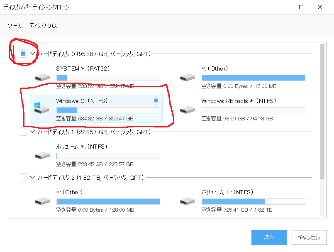The height and width of the screenshot is (252, 334).
Task: Select the Windows RE tools *: (NTFS) label
Action: click(239, 101)
